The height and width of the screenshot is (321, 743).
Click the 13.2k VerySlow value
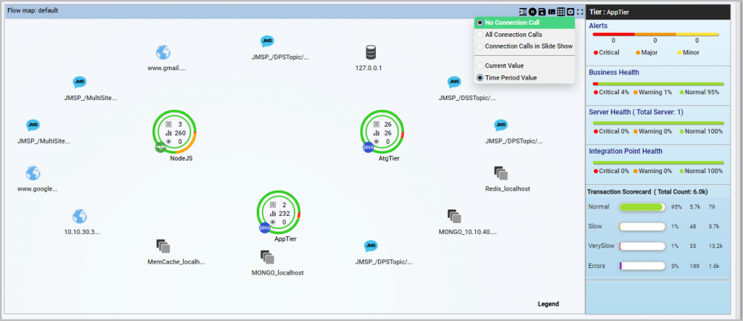coord(715,246)
